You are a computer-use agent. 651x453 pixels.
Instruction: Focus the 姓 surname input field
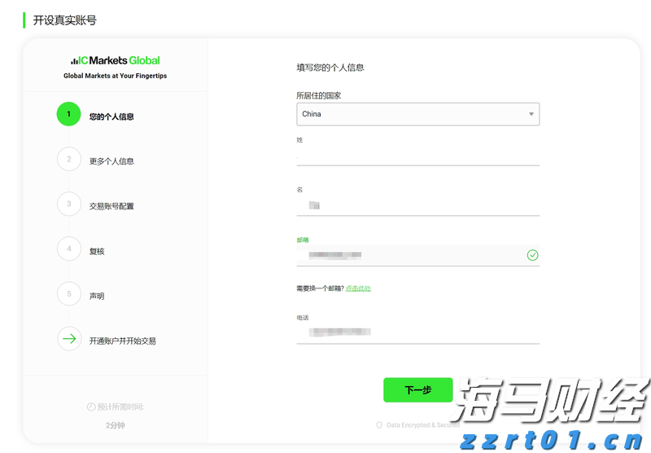click(417, 156)
